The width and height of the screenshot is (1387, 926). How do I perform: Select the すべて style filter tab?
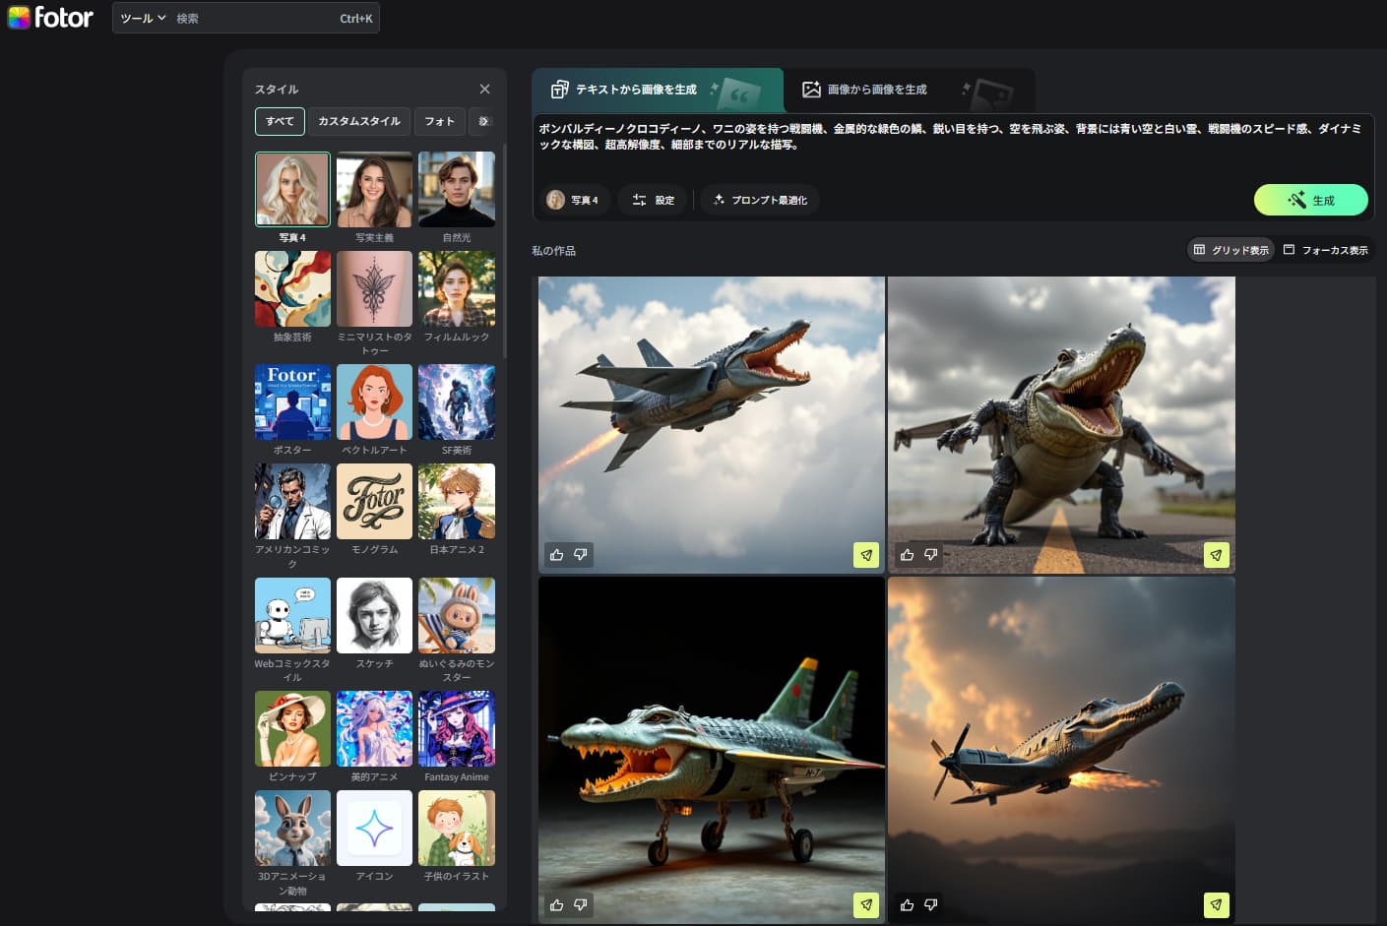(x=280, y=121)
